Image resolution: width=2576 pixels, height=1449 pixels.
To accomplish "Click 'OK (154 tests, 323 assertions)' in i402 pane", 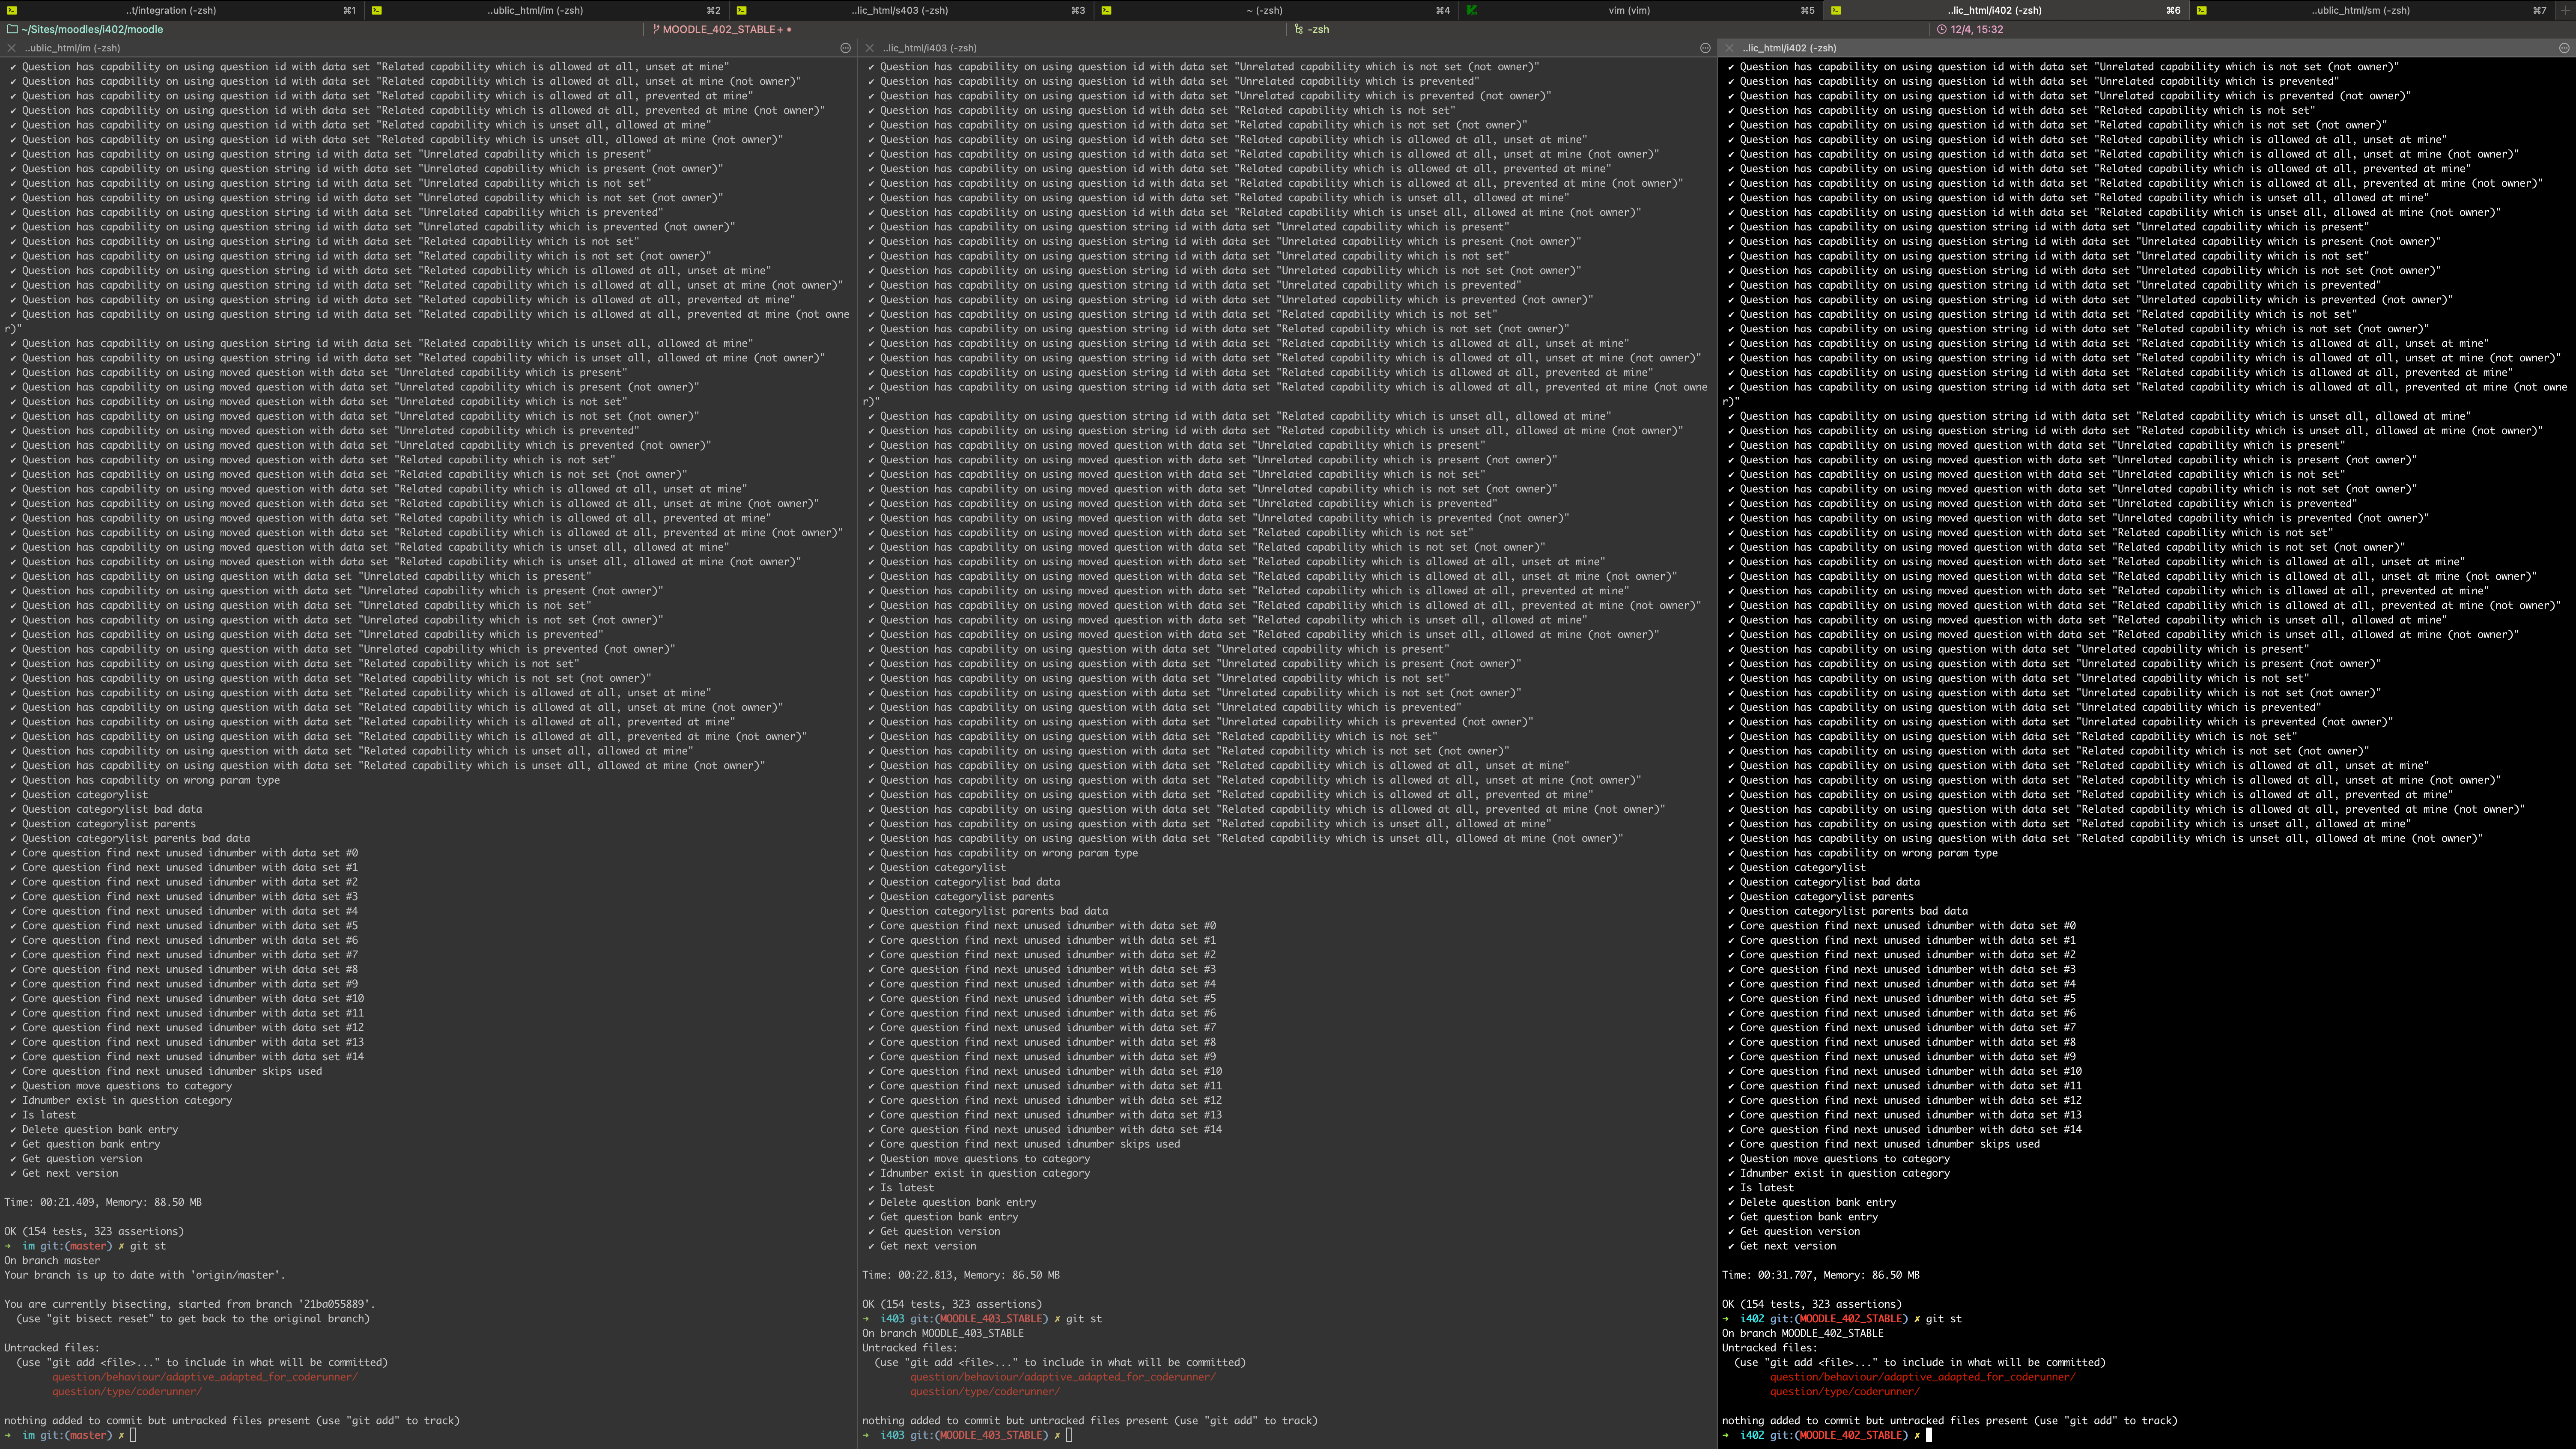I will pos(1812,1304).
